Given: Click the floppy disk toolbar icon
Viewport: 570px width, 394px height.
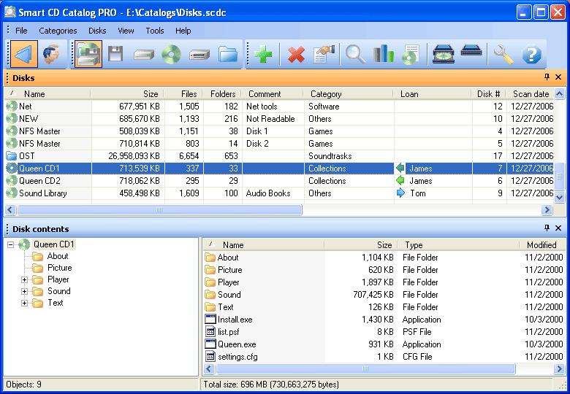Looking at the screenshot, I should point(115,55).
